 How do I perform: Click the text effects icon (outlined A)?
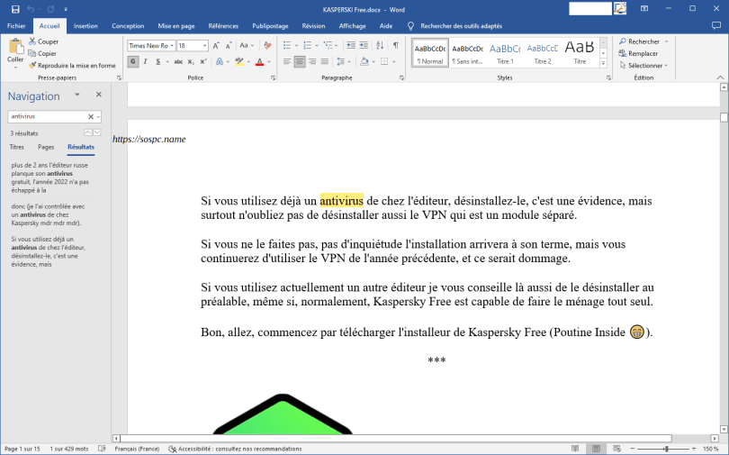[219, 61]
